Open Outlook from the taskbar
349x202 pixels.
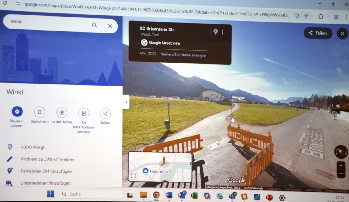click(182, 195)
